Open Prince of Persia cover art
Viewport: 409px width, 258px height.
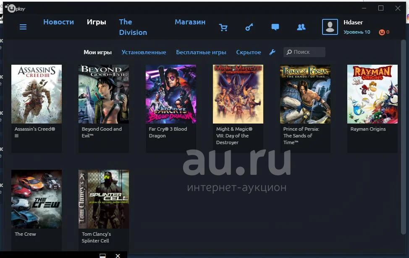tap(305, 94)
